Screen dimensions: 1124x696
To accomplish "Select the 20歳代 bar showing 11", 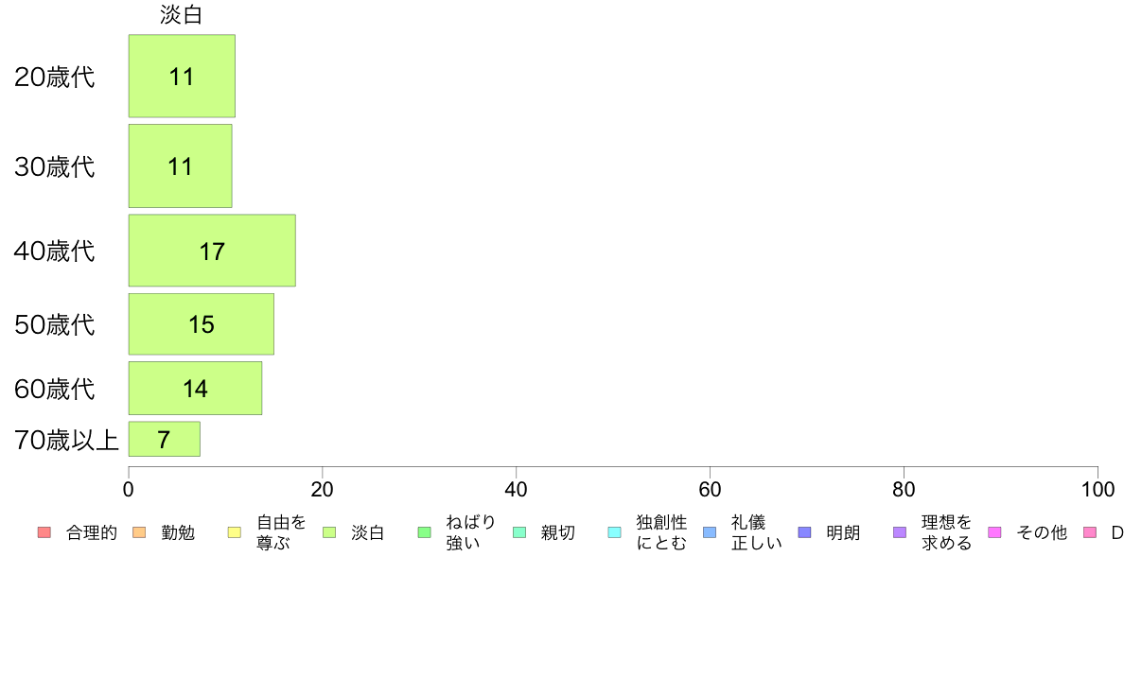I will [x=182, y=76].
